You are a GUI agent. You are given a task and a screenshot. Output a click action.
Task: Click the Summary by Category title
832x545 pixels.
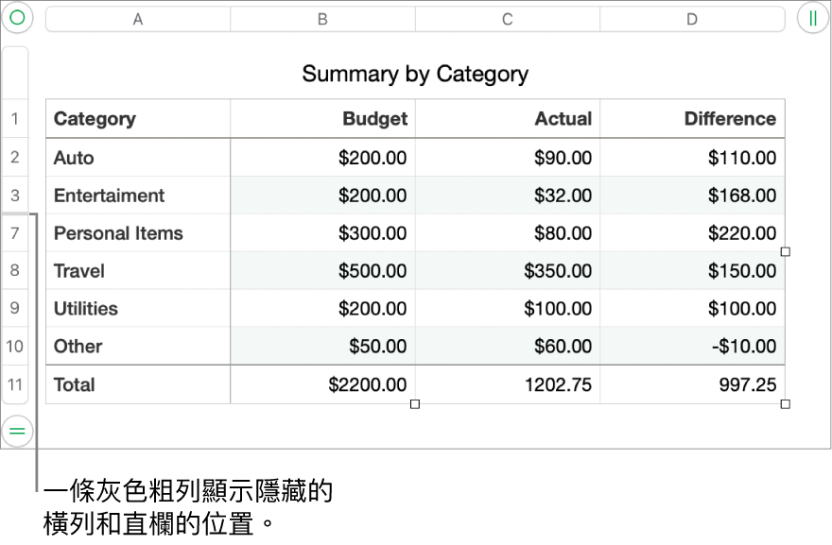pyautogui.click(x=415, y=74)
